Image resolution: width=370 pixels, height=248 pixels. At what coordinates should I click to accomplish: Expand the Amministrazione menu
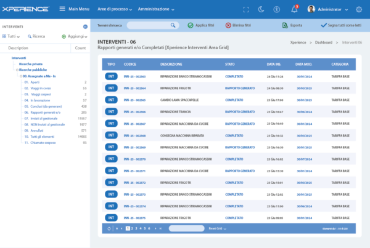156,9
